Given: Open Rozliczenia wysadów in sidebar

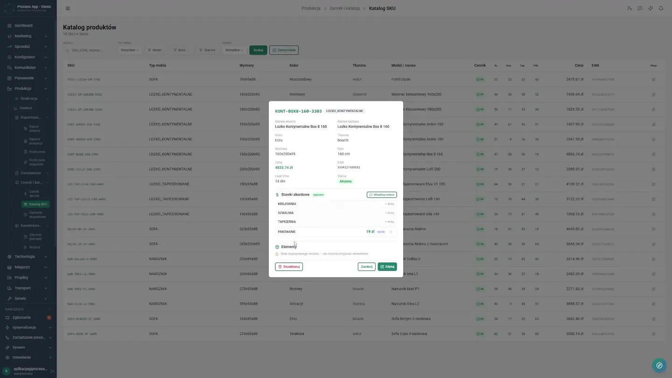Looking at the screenshot, I should click(36, 162).
